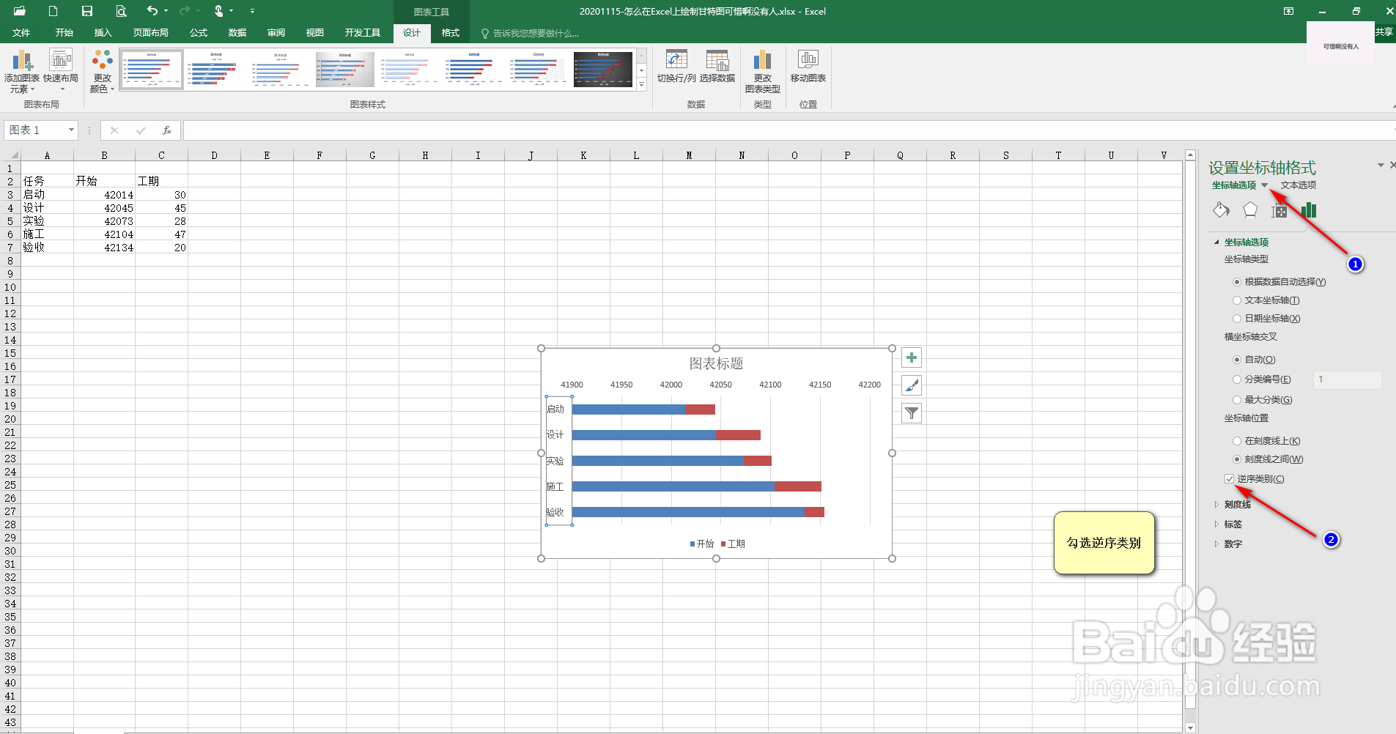Switch to 开始 ribbon tab

tap(64, 33)
